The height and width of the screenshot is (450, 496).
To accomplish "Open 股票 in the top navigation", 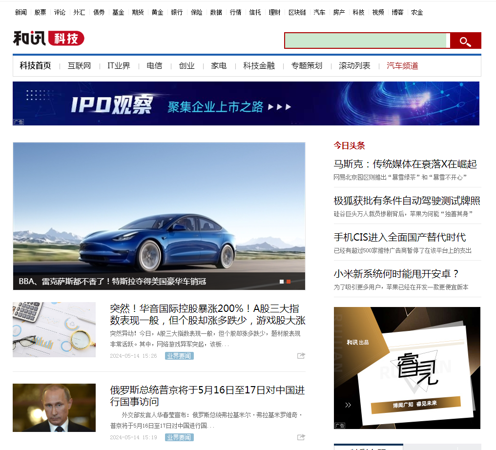I will point(41,12).
